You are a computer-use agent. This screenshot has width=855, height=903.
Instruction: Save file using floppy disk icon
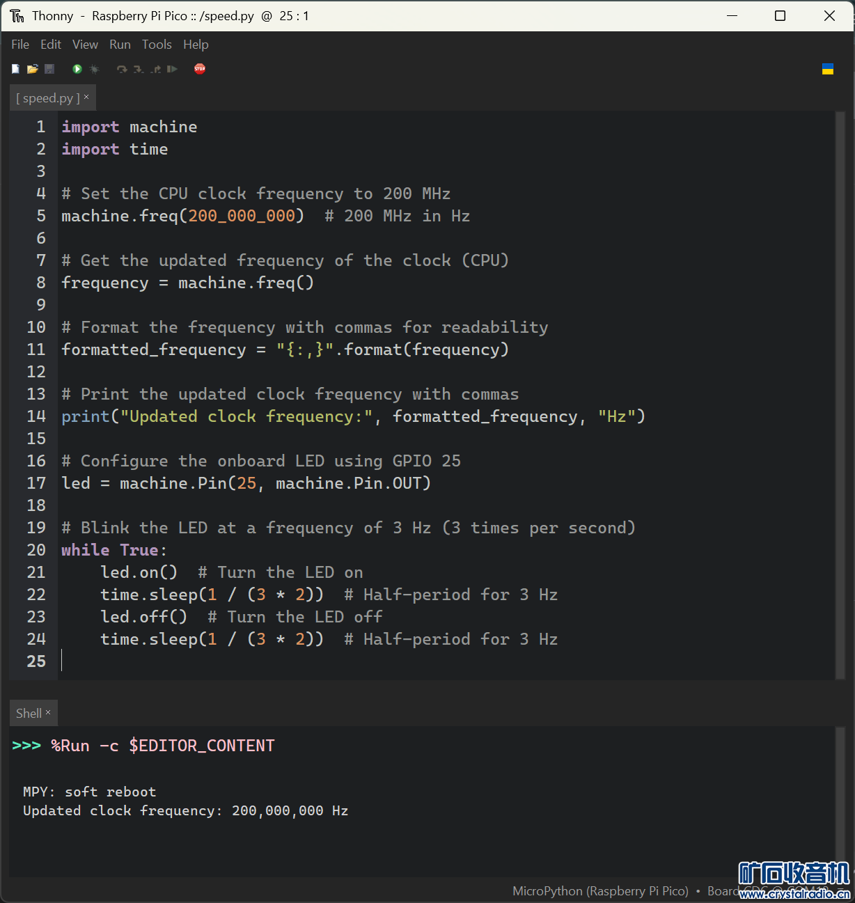tap(49, 69)
